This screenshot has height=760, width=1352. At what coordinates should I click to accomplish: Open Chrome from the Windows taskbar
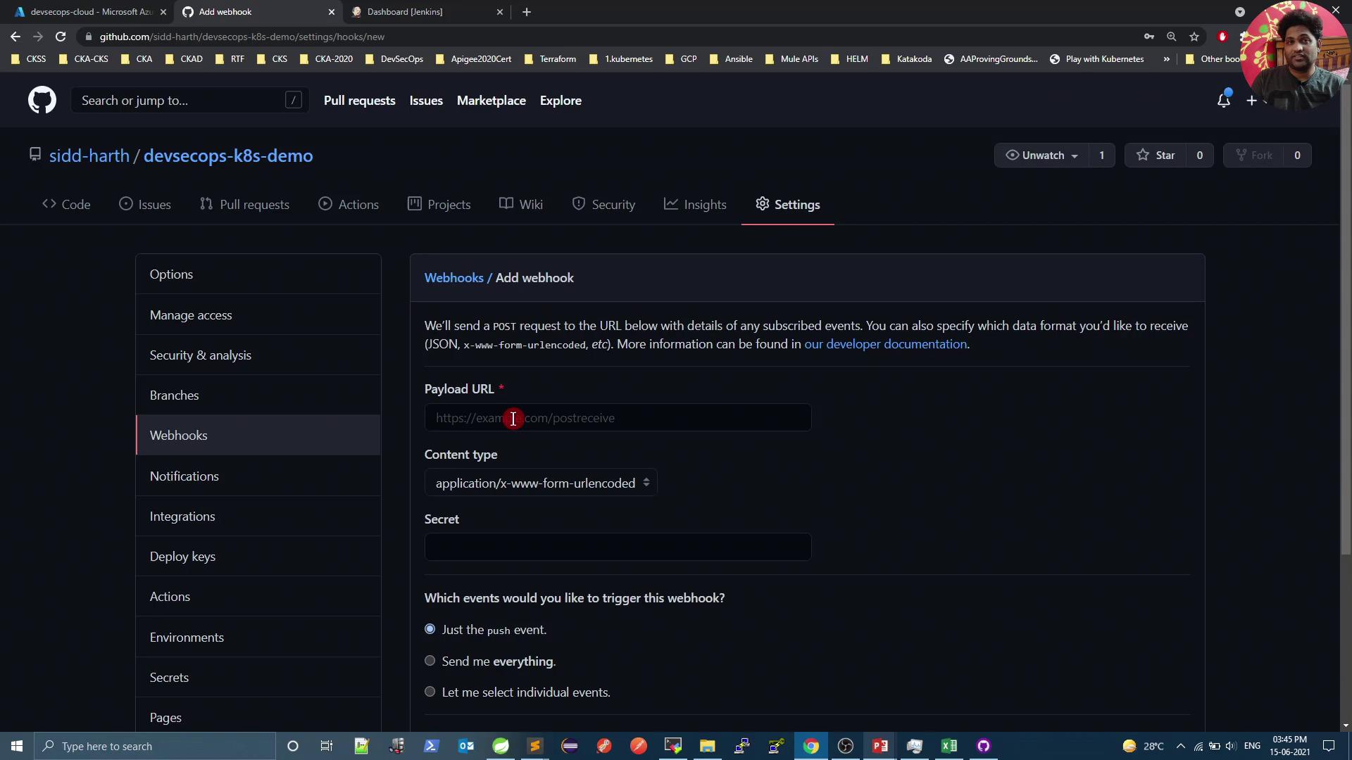[x=811, y=746]
